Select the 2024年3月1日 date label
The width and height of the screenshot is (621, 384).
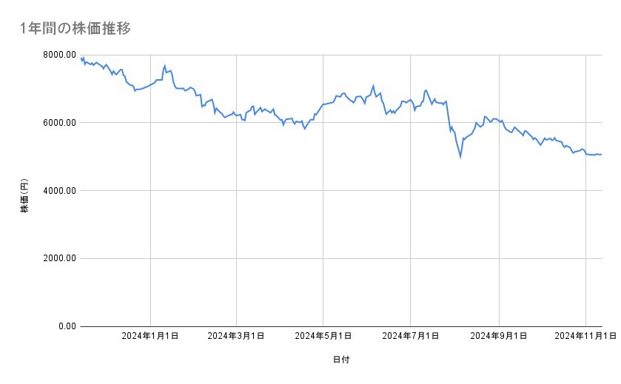coord(236,337)
